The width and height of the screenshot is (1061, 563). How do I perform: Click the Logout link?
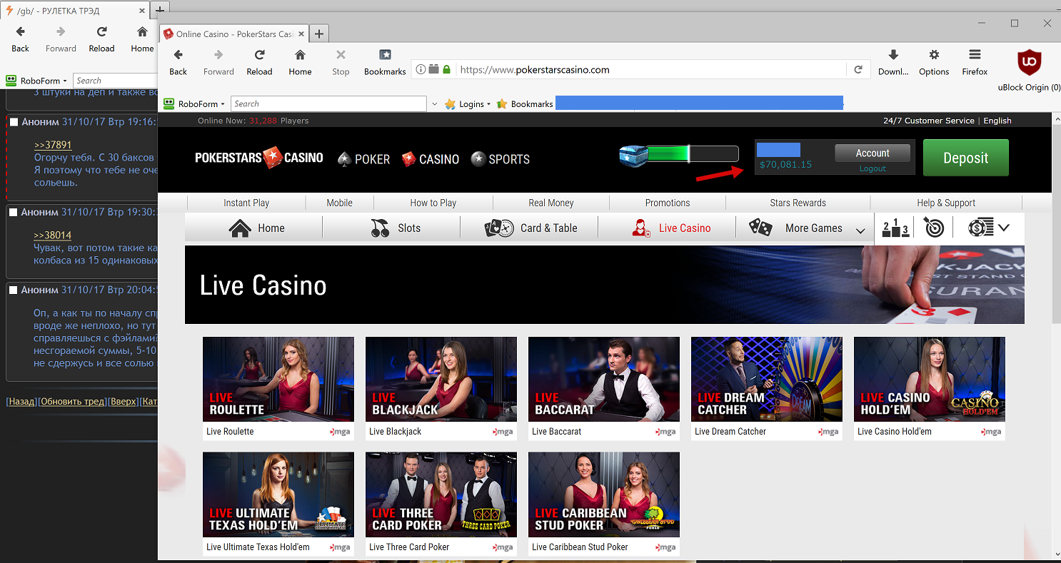coord(873,168)
